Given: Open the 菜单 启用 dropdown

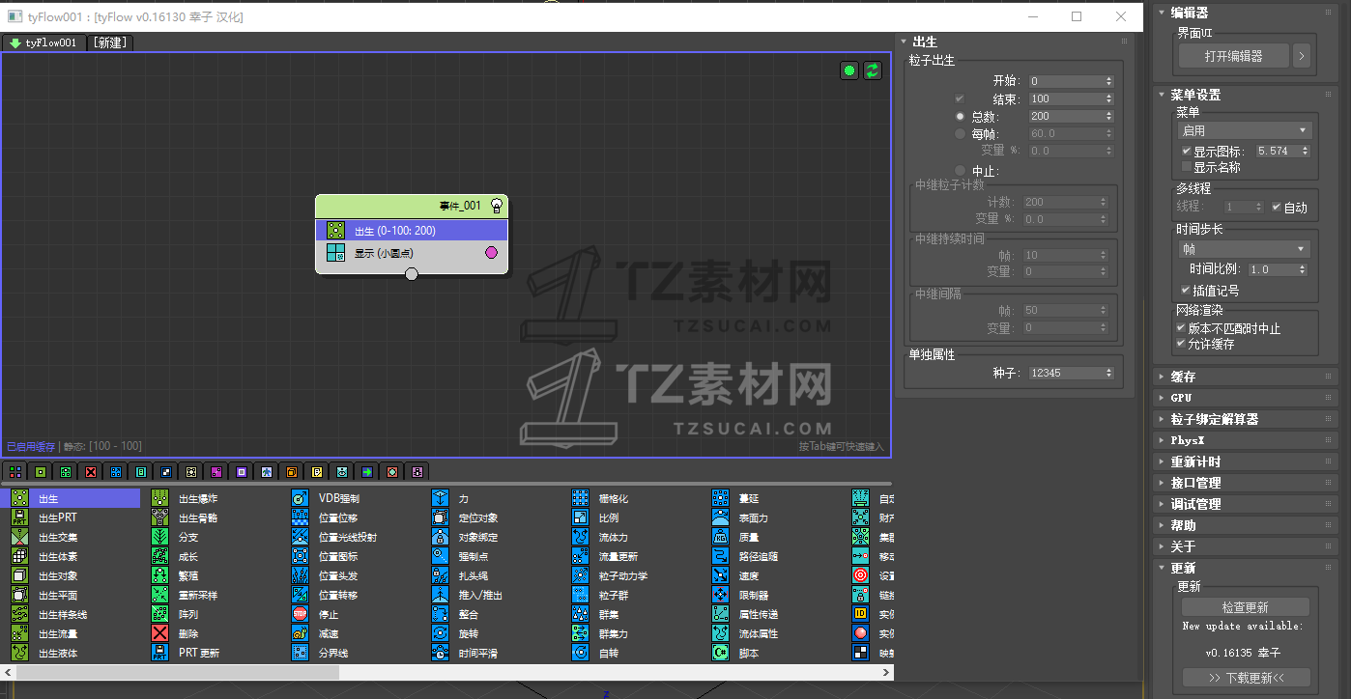Looking at the screenshot, I should tap(1245, 130).
